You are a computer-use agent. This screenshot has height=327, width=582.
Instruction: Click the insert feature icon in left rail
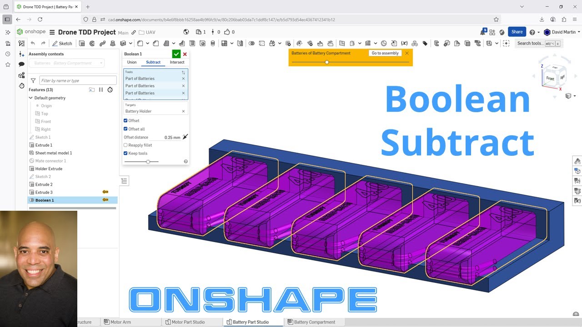21,54
